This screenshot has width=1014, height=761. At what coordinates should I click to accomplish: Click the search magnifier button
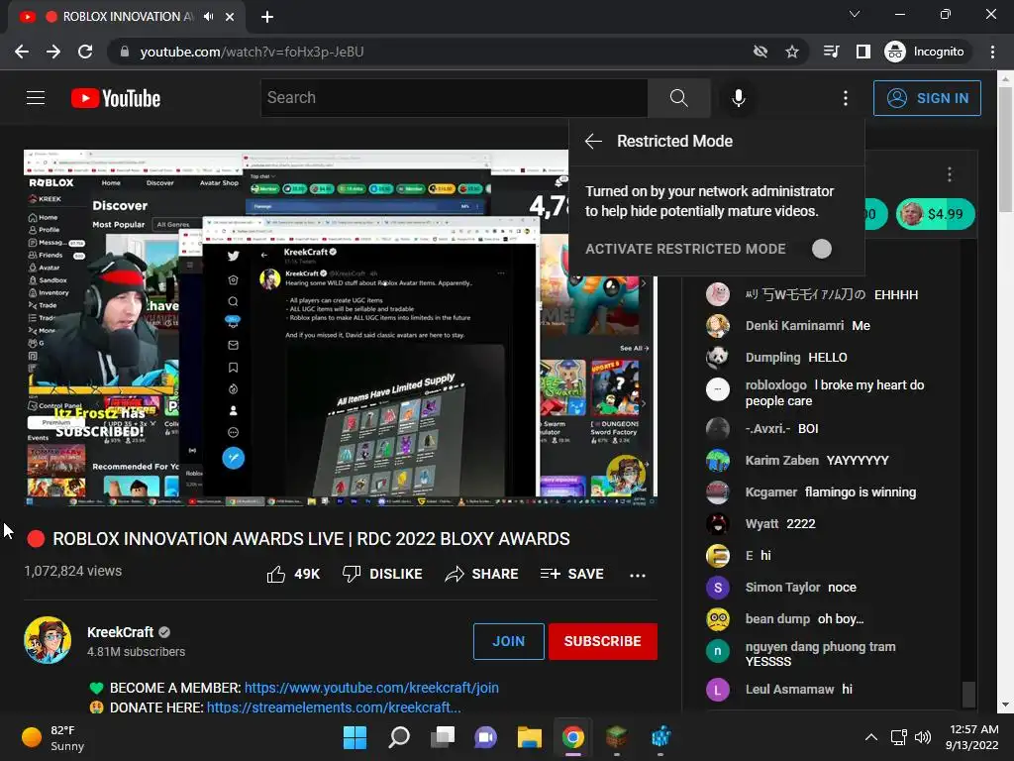click(x=679, y=98)
